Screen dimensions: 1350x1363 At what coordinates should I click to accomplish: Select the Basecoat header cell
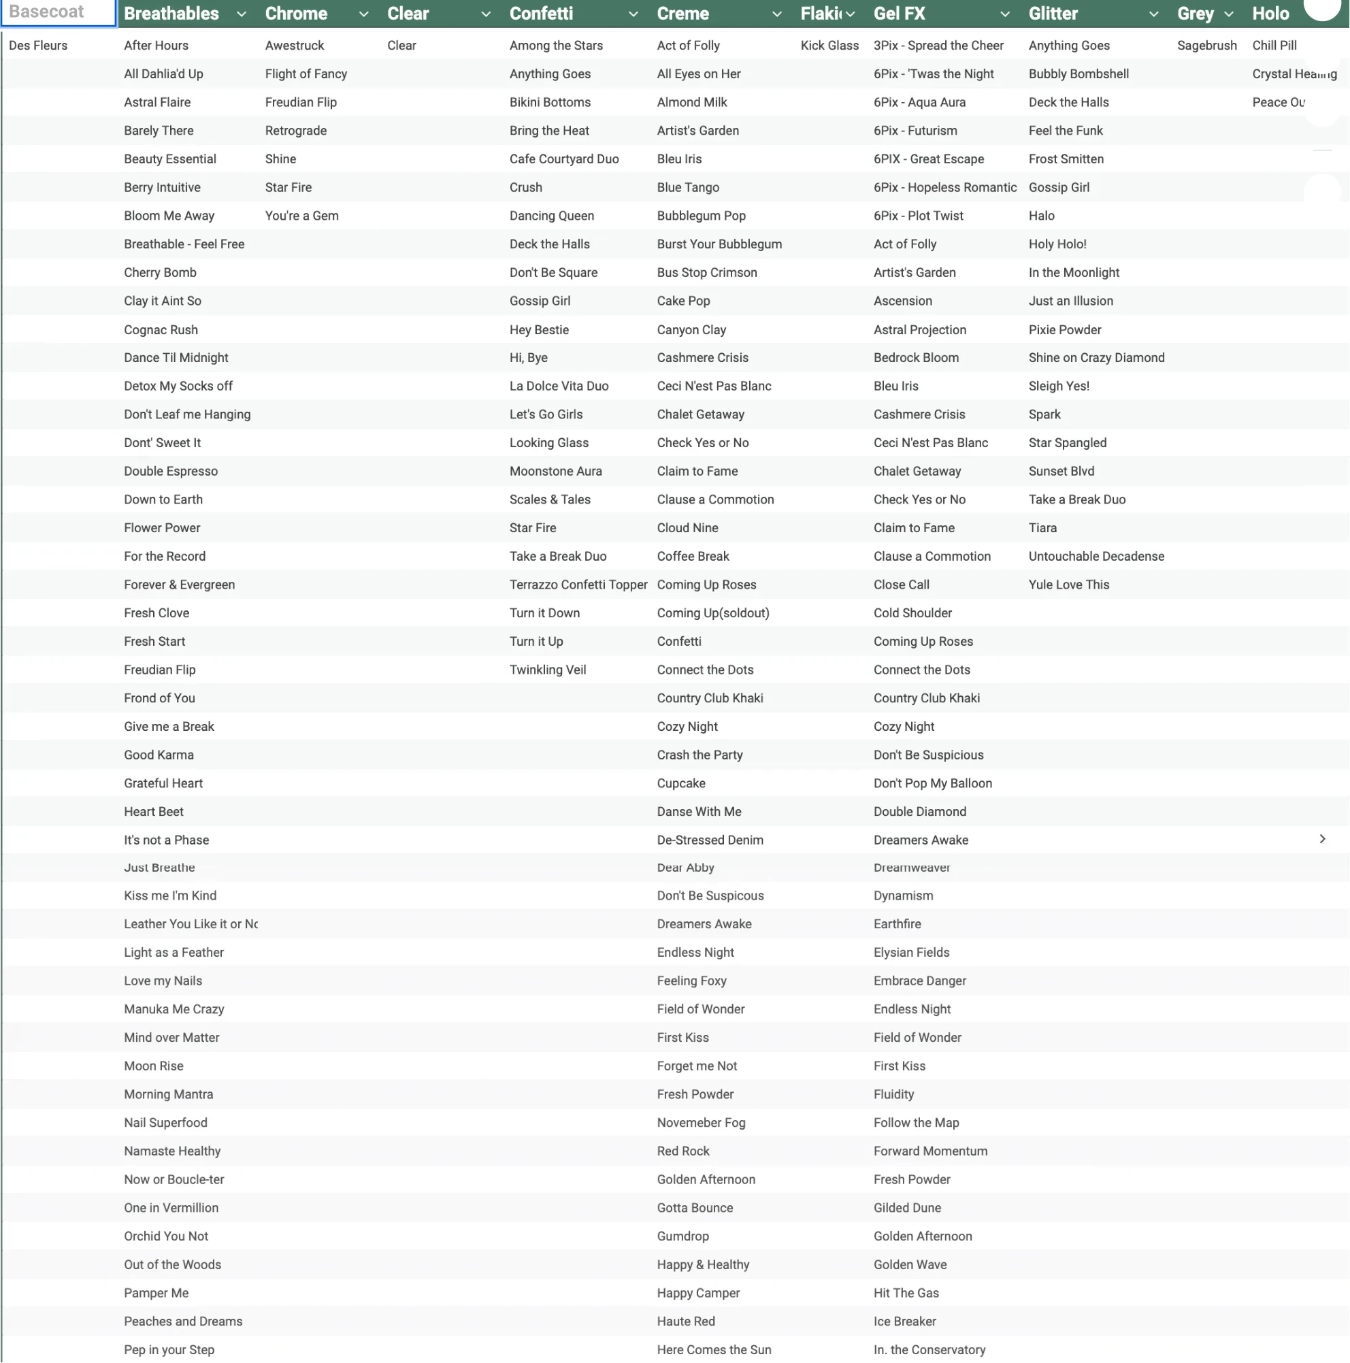coord(59,13)
